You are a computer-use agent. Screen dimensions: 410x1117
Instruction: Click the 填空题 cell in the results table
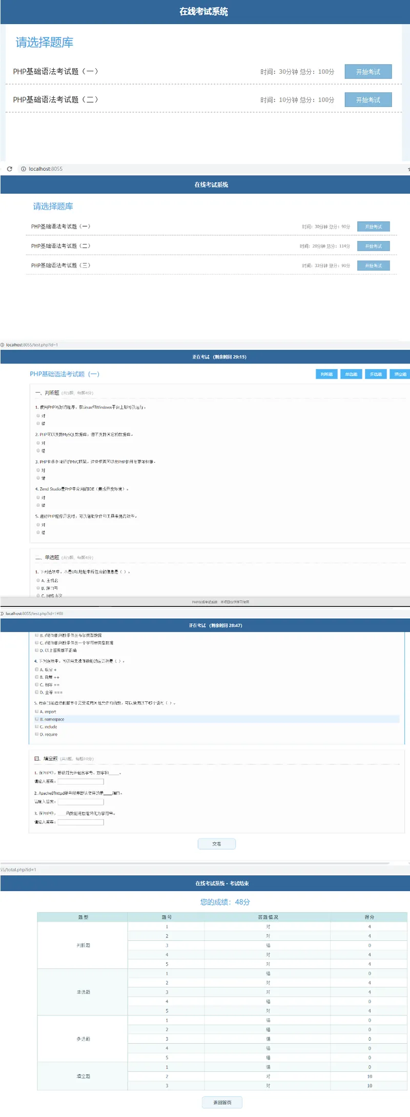83,1076
